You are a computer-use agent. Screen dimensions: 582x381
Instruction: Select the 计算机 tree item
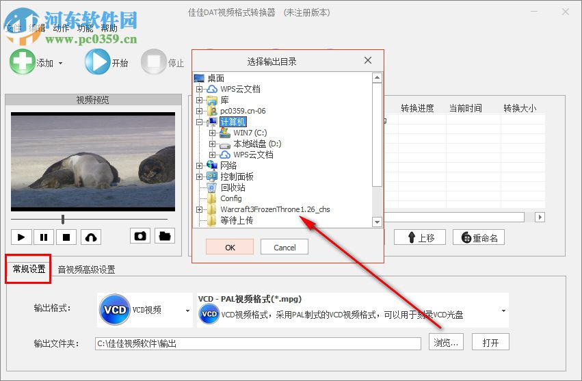point(233,122)
